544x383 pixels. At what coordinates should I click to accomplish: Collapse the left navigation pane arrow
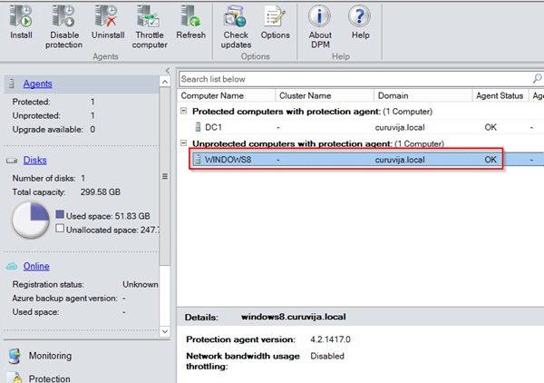(168, 71)
